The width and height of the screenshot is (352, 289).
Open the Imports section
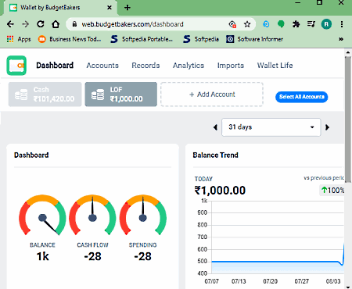tap(231, 66)
